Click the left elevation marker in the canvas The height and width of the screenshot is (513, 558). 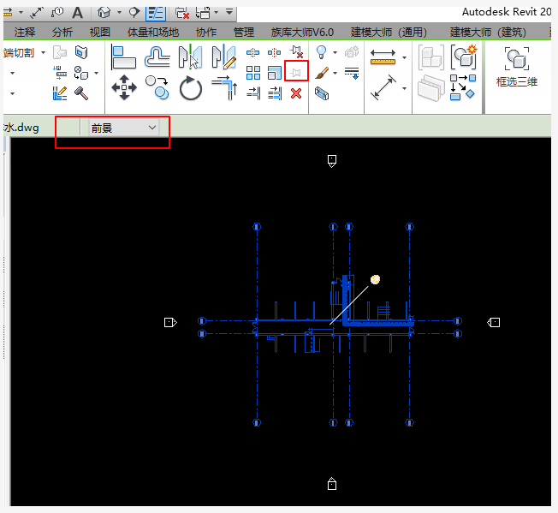point(170,323)
